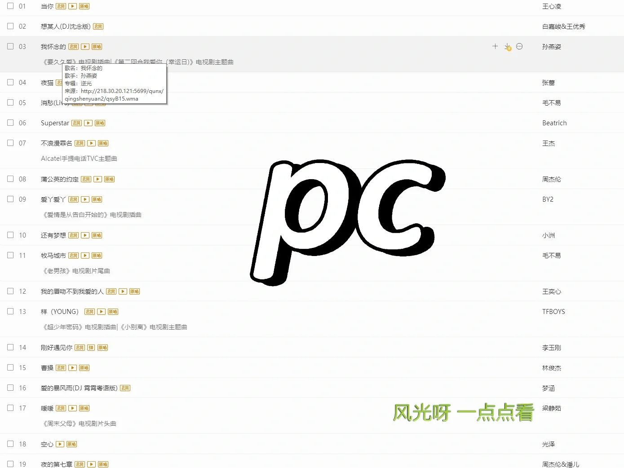The width and height of the screenshot is (624, 468).
Task: Click the 会员 badge on 爱的暴风雨(DJ霄霄粤语版)
Action: (125, 388)
